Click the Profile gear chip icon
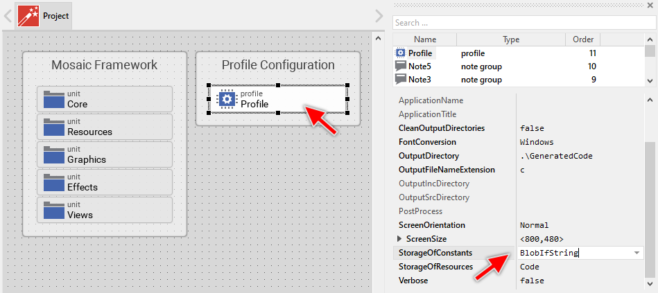 click(227, 99)
